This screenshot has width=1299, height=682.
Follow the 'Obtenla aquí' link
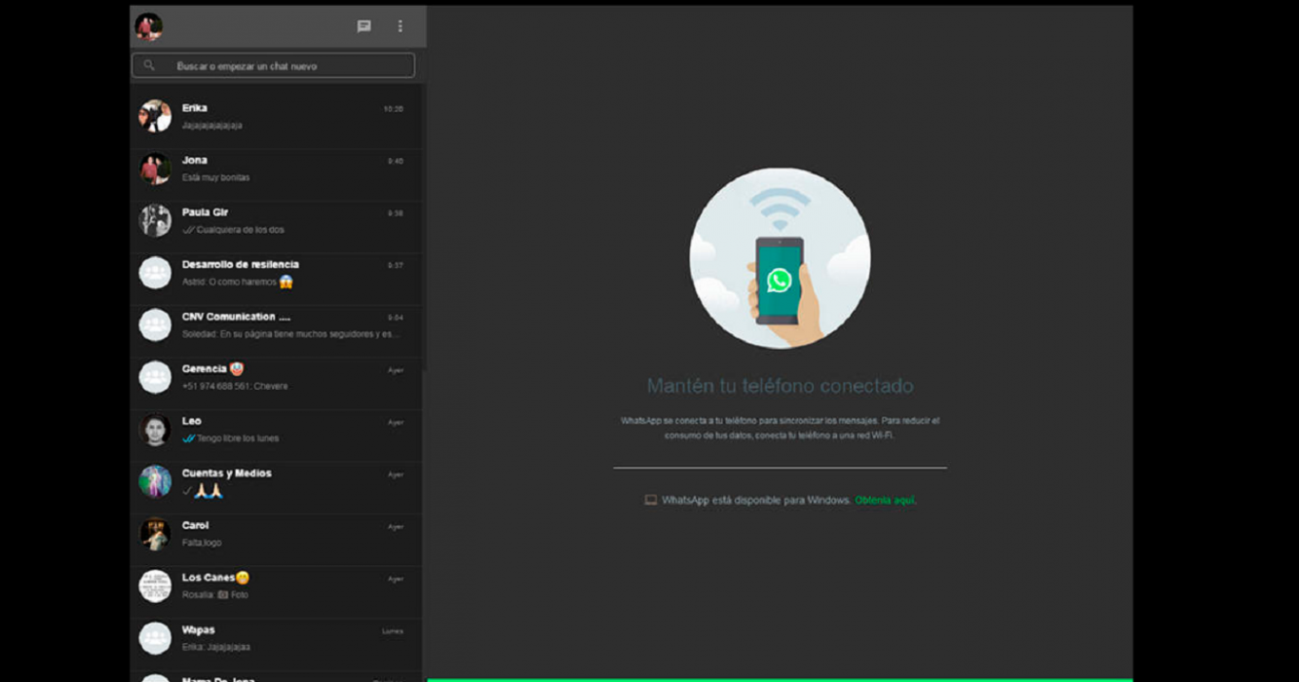[885, 500]
